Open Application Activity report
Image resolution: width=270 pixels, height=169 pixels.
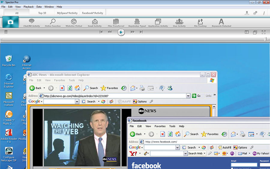coord(158,23)
